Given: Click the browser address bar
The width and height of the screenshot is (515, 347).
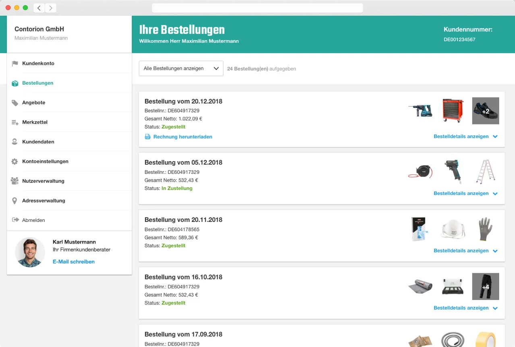Looking at the screenshot, I should point(257,8).
